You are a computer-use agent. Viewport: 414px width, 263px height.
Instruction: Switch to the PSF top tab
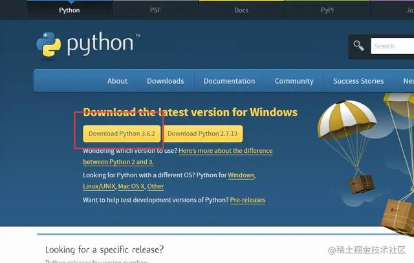point(155,10)
